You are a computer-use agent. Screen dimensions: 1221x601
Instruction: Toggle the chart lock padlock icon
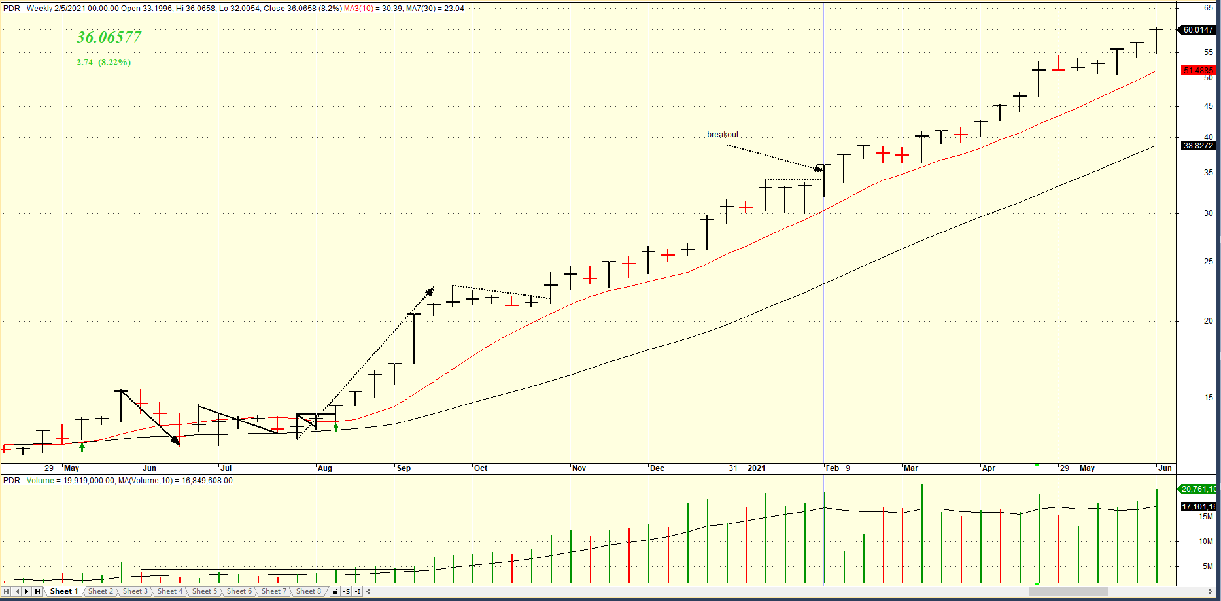[x=335, y=591]
